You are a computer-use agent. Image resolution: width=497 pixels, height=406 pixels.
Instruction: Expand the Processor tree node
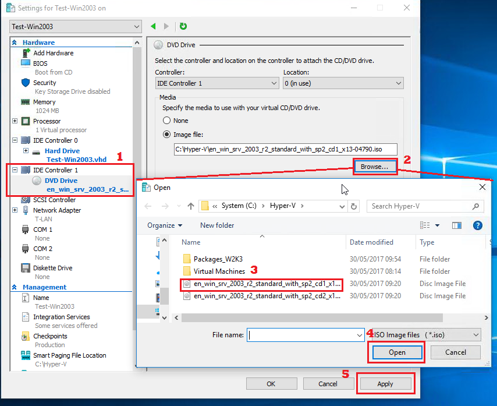click(x=15, y=121)
